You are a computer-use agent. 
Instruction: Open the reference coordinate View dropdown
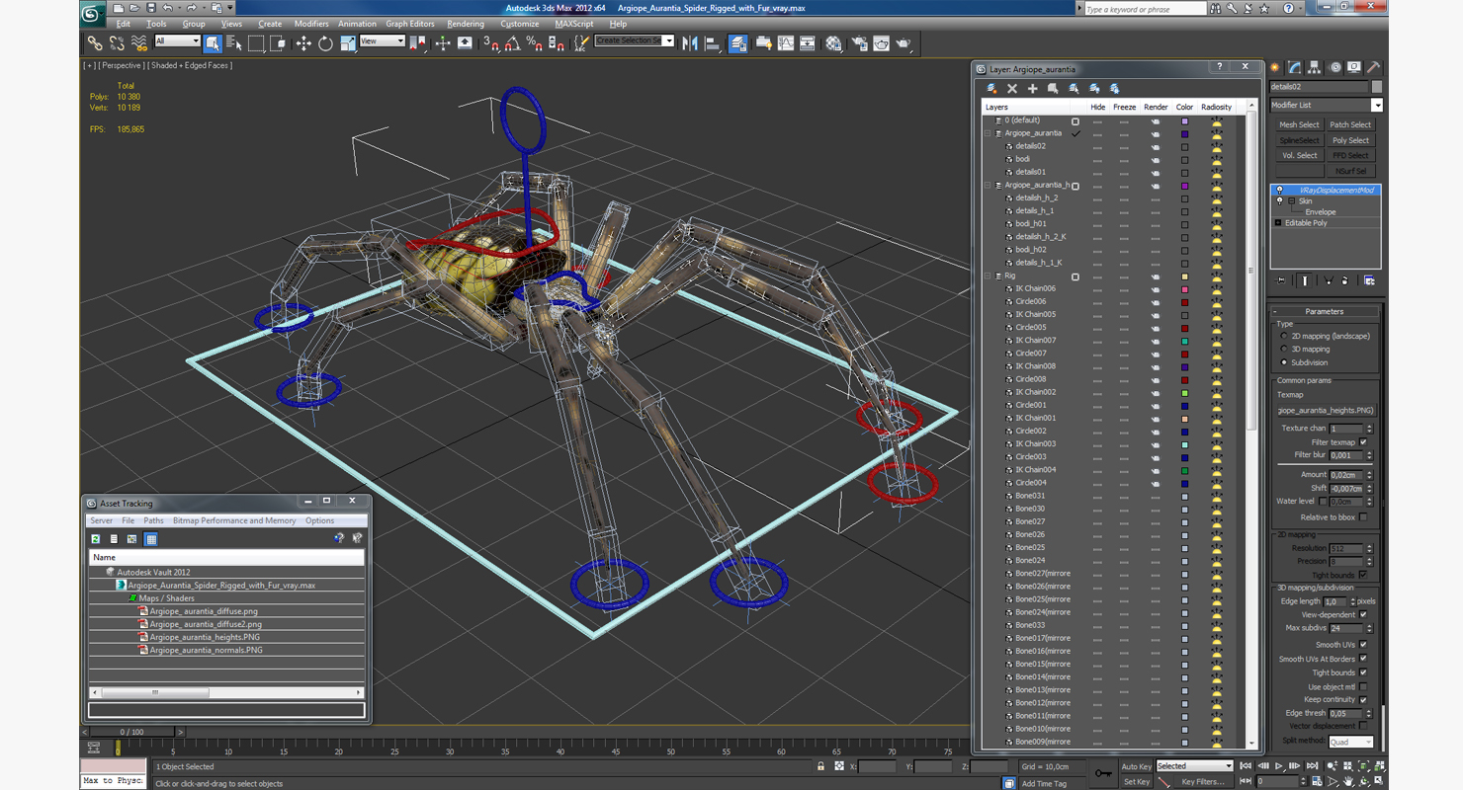[x=383, y=41]
